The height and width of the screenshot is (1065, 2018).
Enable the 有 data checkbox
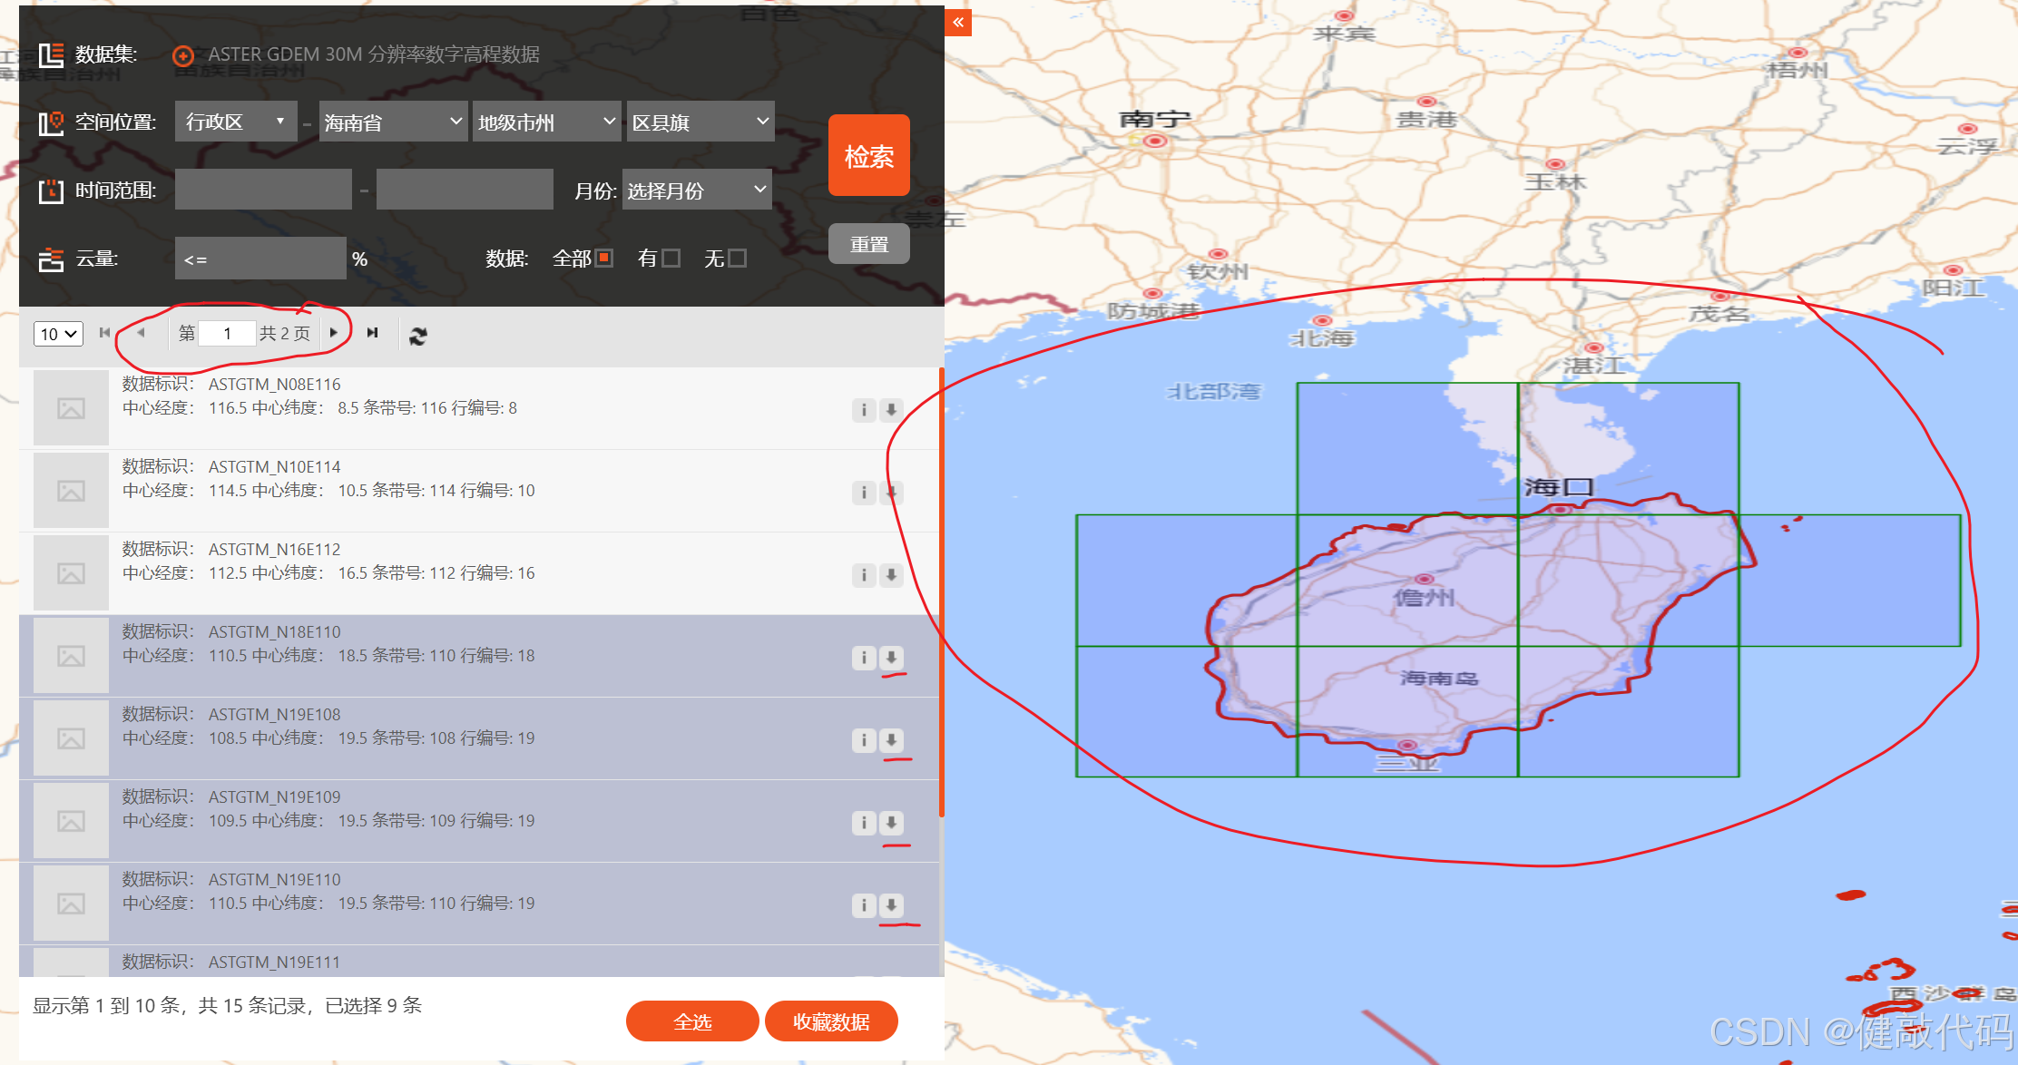(x=671, y=259)
